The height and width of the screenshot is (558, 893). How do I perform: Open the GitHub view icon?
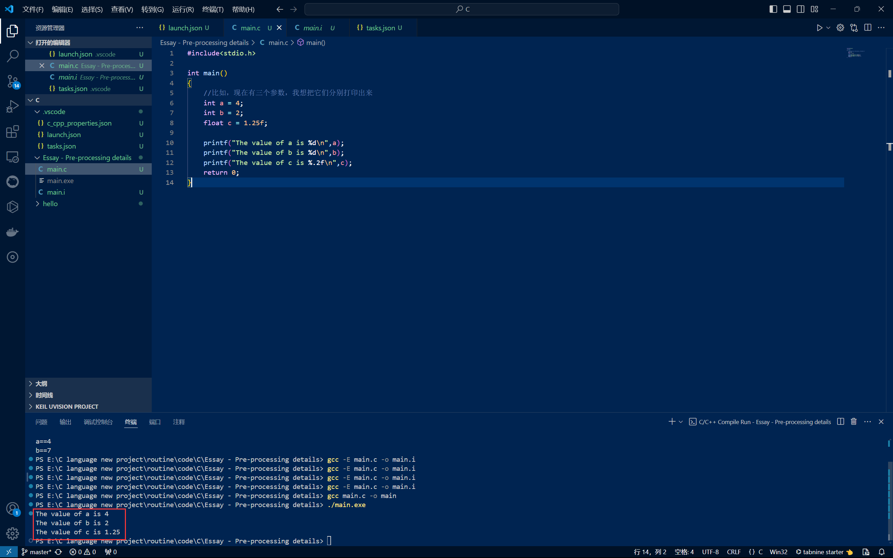point(13,182)
